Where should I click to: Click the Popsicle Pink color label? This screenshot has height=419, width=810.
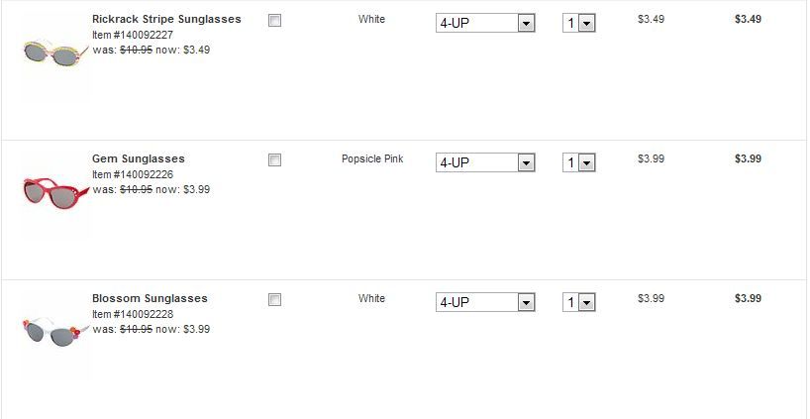tap(372, 158)
